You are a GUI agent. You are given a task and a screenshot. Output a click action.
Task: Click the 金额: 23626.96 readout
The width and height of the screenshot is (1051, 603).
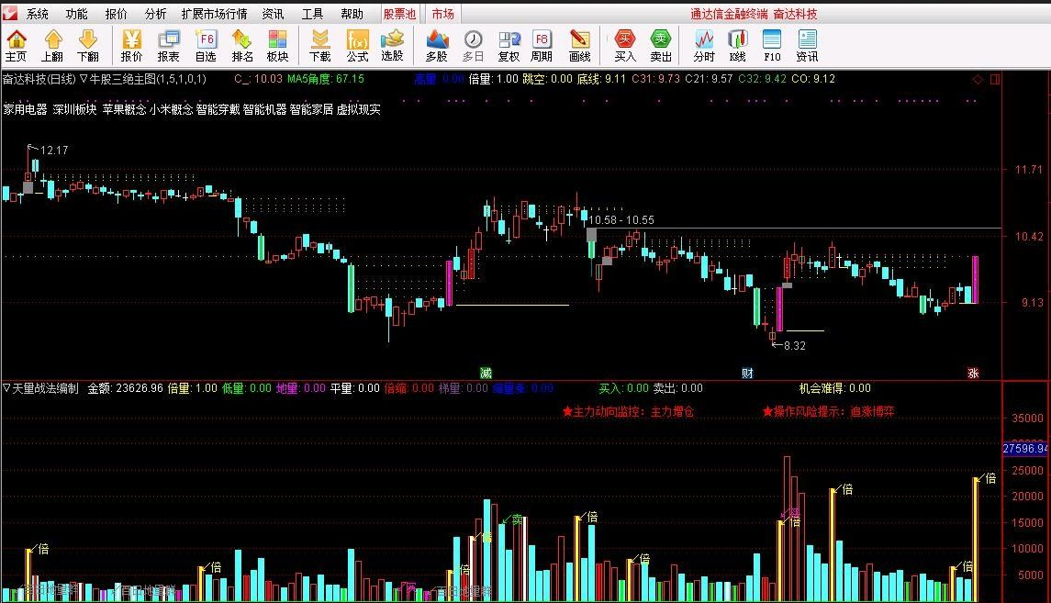coord(126,388)
